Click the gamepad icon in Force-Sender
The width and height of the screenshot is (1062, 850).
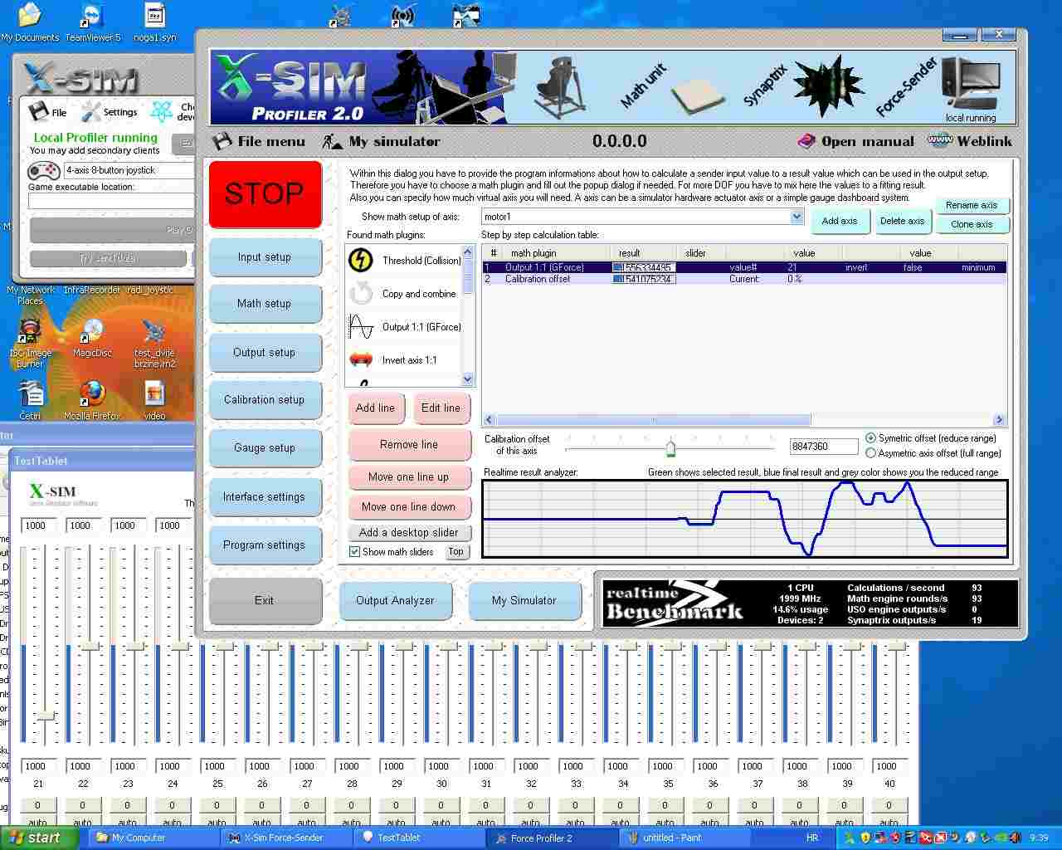(43, 170)
